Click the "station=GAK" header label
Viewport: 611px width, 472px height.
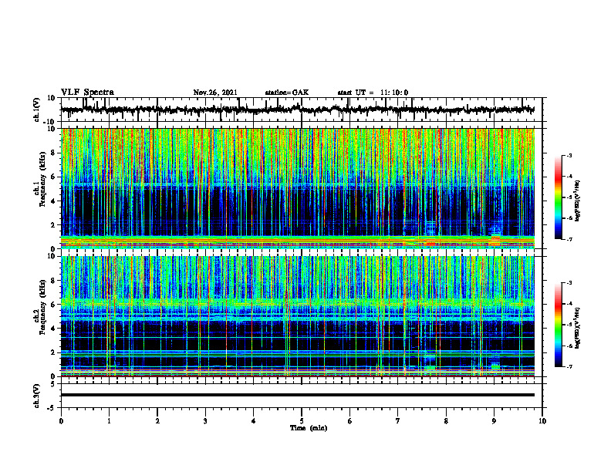(x=287, y=93)
